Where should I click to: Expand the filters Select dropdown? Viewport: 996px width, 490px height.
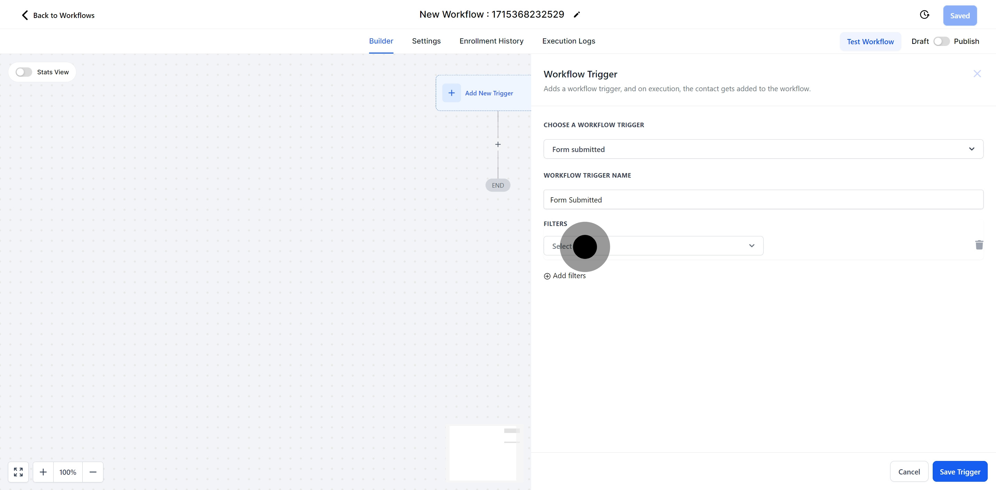click(653, 246)
